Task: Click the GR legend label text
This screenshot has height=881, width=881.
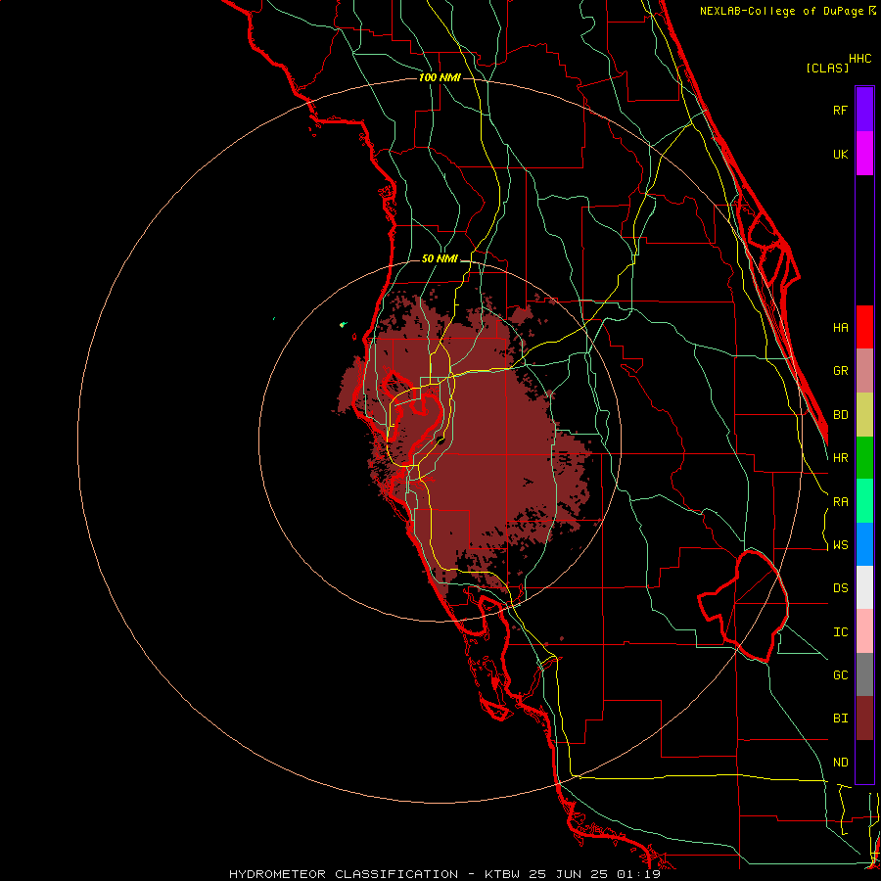Action: point(840,371)
